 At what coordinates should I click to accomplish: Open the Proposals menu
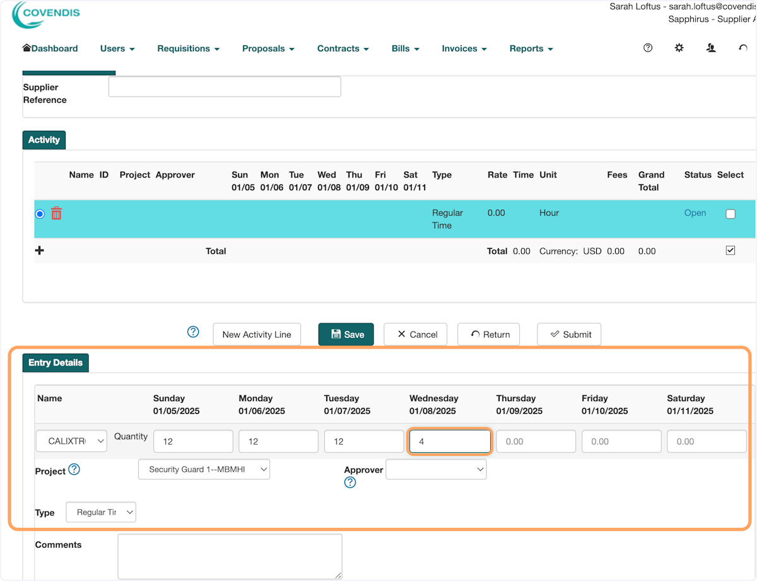click(x=268, y=49)
